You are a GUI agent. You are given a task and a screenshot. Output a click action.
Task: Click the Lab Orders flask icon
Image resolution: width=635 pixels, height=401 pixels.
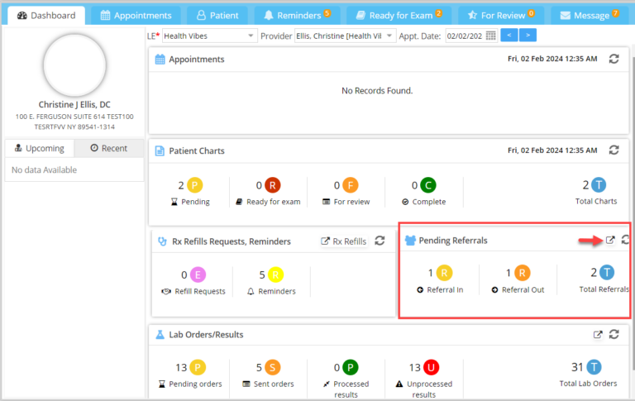[160, 335]
